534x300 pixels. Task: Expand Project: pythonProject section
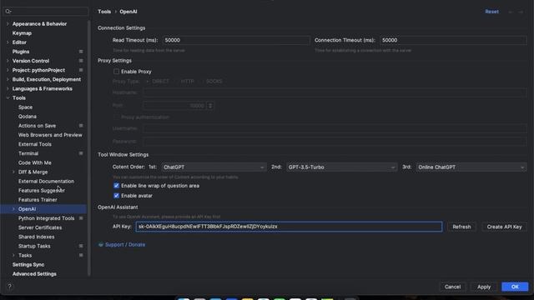pyautogui.click(x=8, y=70)
